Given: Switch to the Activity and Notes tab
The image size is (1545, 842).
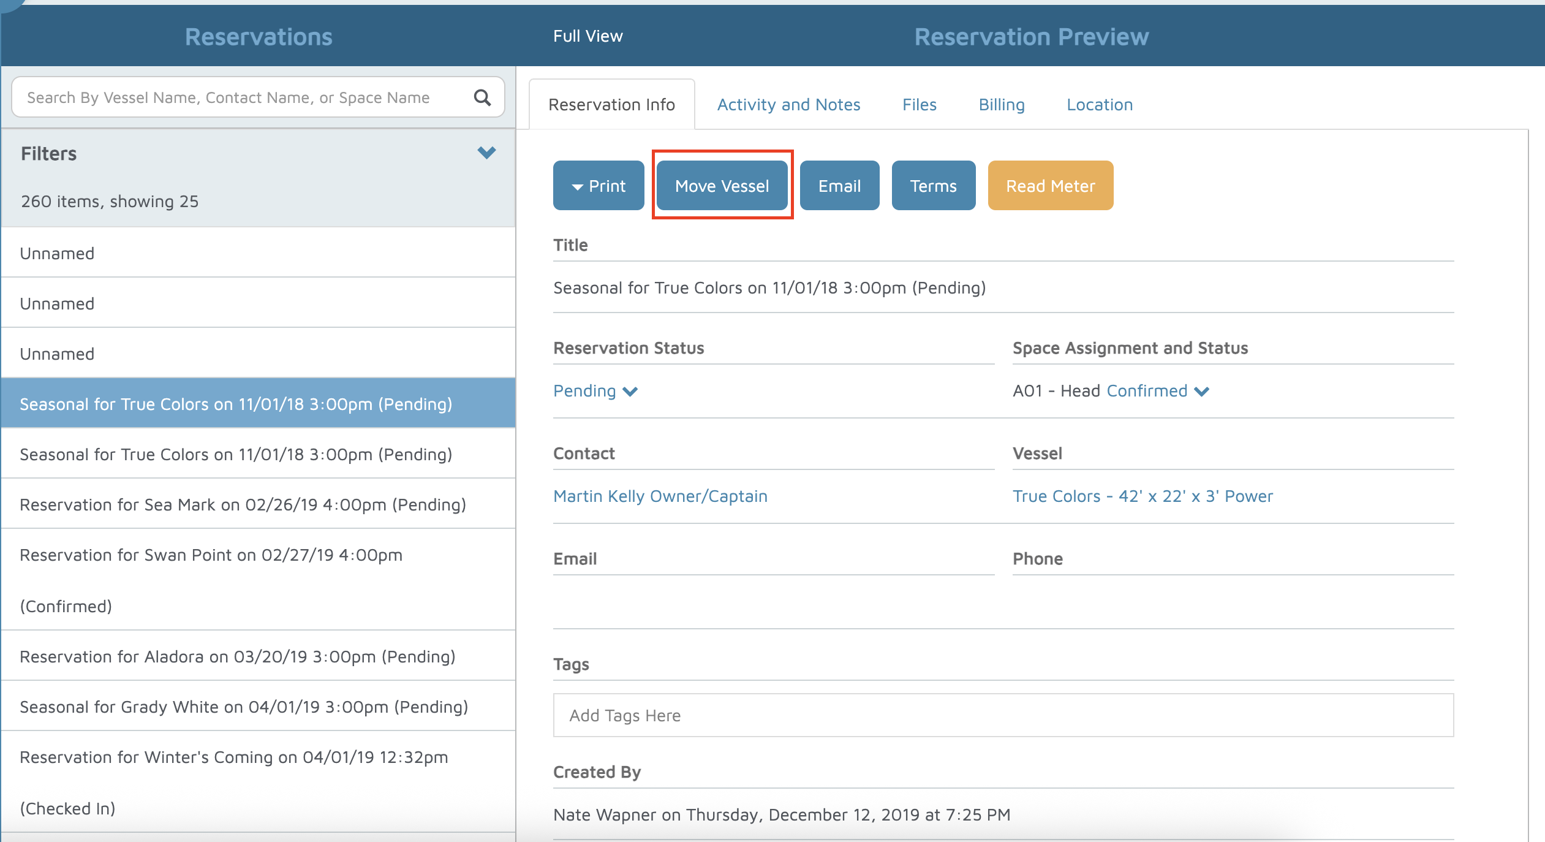Looking at the screenshot, I should click(788, 105).
